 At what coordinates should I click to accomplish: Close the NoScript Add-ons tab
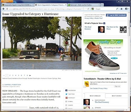(x=99, y=5)
